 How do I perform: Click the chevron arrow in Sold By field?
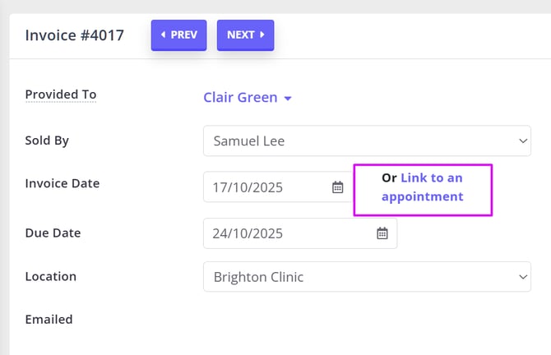[523, 141]
